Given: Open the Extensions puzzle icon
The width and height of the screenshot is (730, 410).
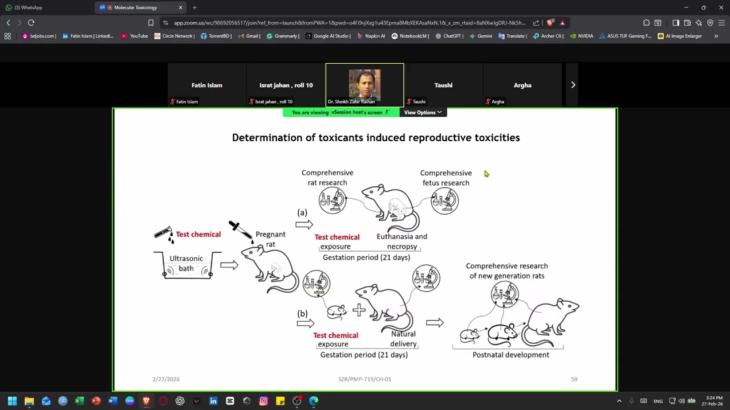Looking at the screenshot, I should [x=646, y=23].
